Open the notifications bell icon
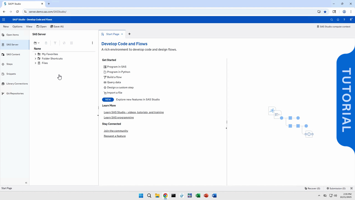The image size is (355, 200). (x=338, y=20)
